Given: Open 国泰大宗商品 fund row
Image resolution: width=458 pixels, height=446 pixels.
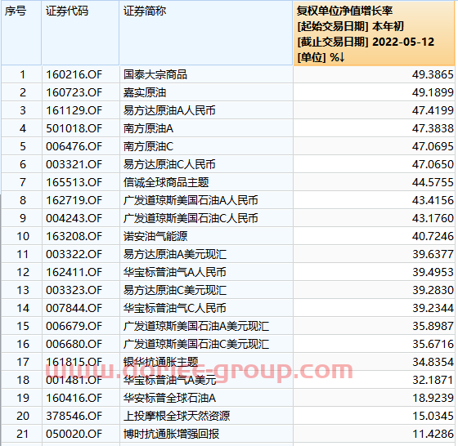Looking at the screenshot, I should click(228, 74).
